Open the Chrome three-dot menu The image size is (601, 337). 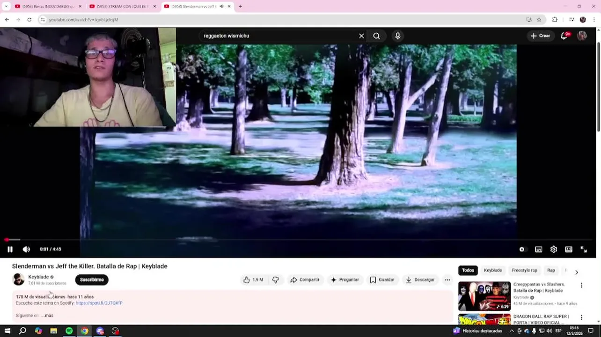point(594,20)
